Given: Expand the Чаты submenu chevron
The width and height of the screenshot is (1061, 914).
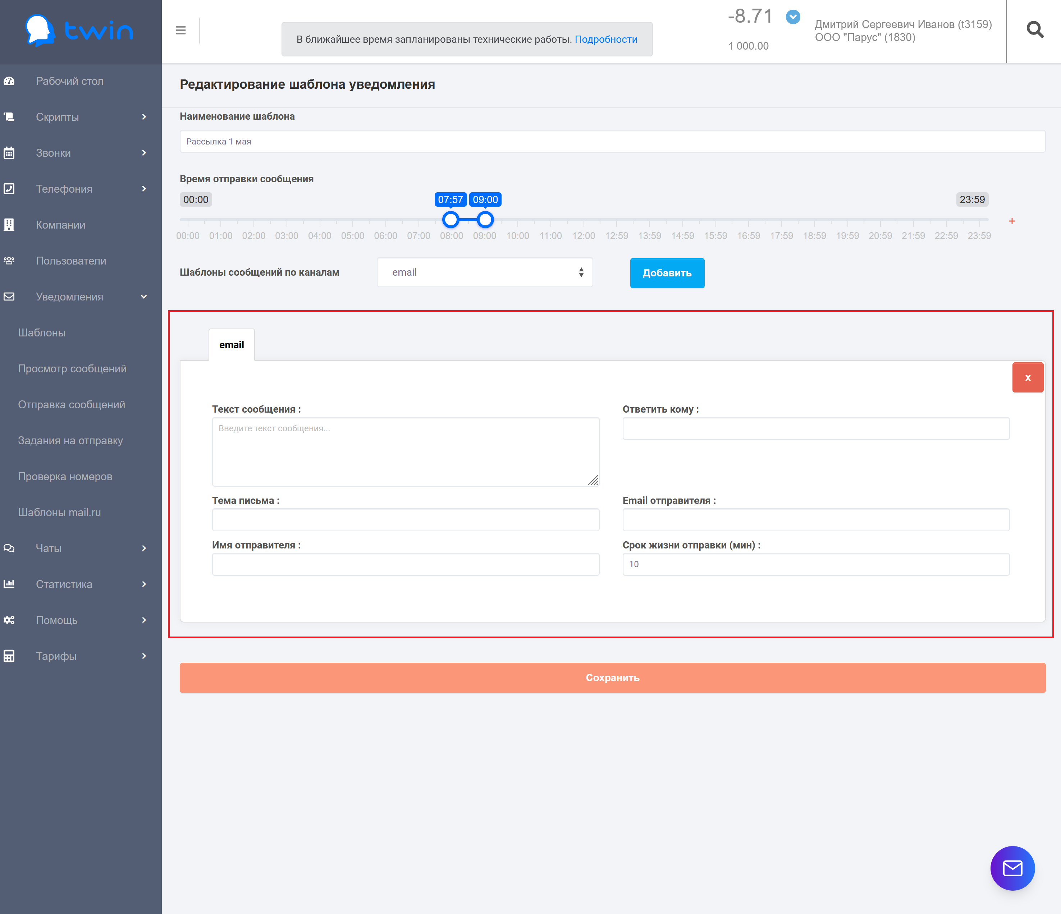Looking at the screenshot, I should (144, 548).
